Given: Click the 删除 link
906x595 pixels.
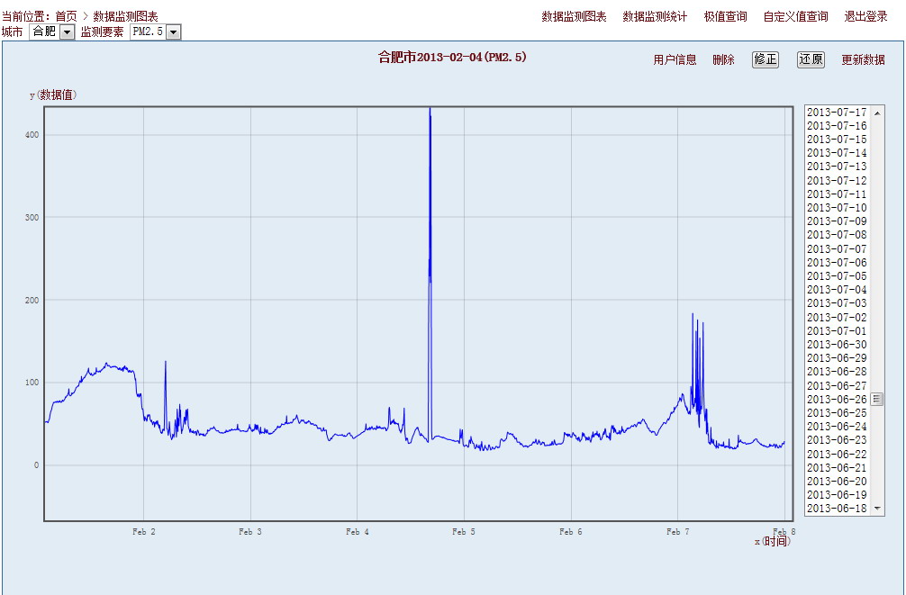Looking at the screenshot, I should 723,59.
